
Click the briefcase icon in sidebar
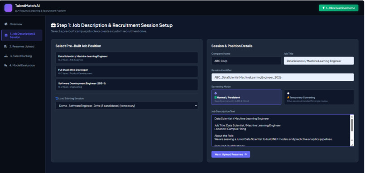(6, 35)
